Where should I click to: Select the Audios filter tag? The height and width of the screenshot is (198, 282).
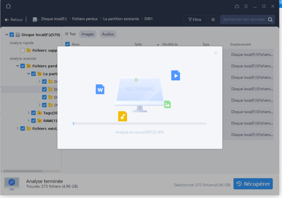tap(108, 34)
